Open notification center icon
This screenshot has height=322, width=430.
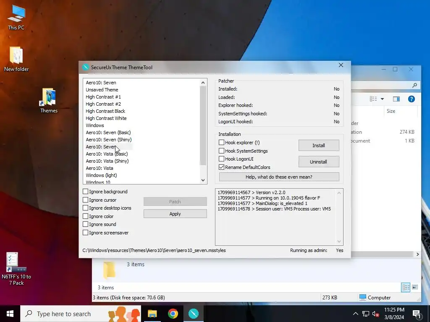tap(417, 314)
